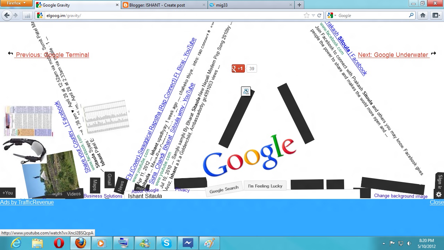Open the media player taskbar icon
444x250 pixels.
(102, 243)
